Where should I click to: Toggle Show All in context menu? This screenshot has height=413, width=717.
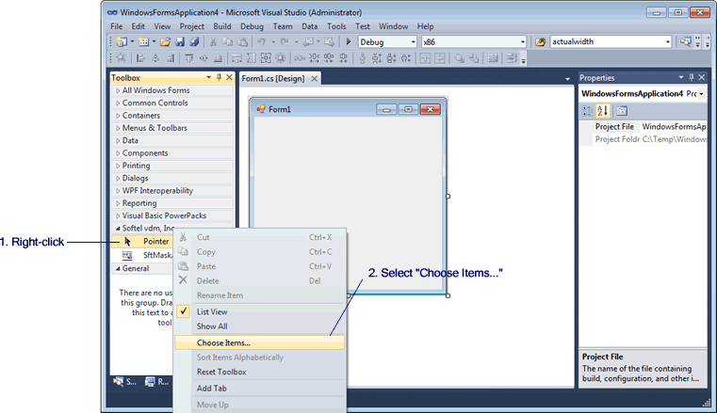click(x=212, y=326)
